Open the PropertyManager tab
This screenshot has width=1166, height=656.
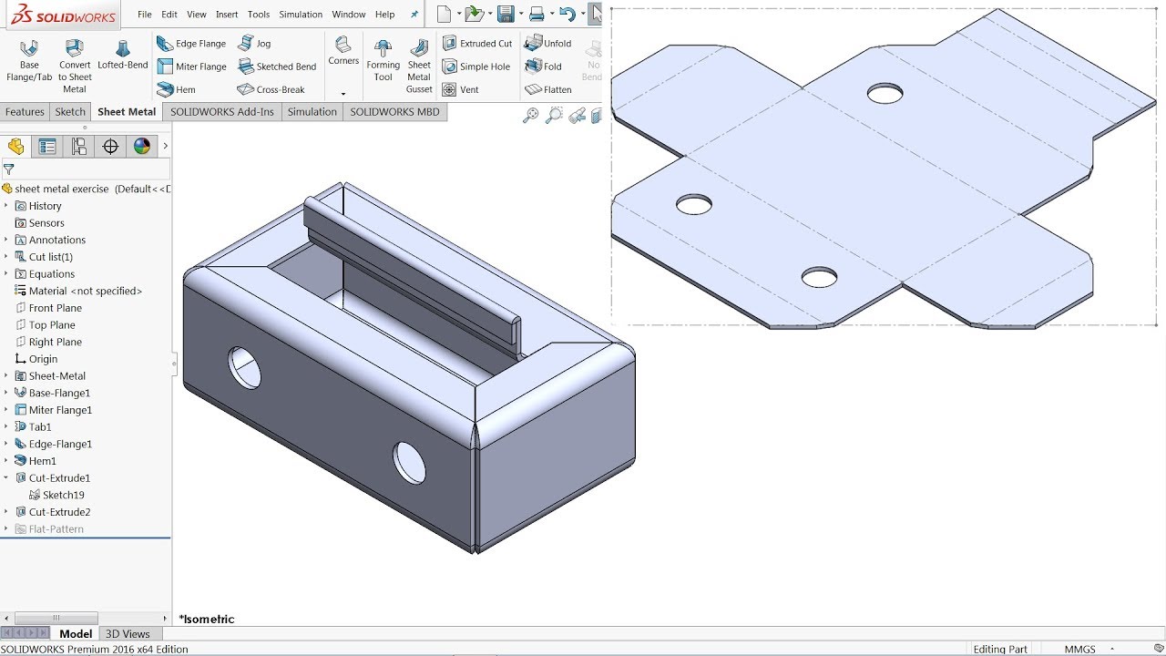coord(47,147)
